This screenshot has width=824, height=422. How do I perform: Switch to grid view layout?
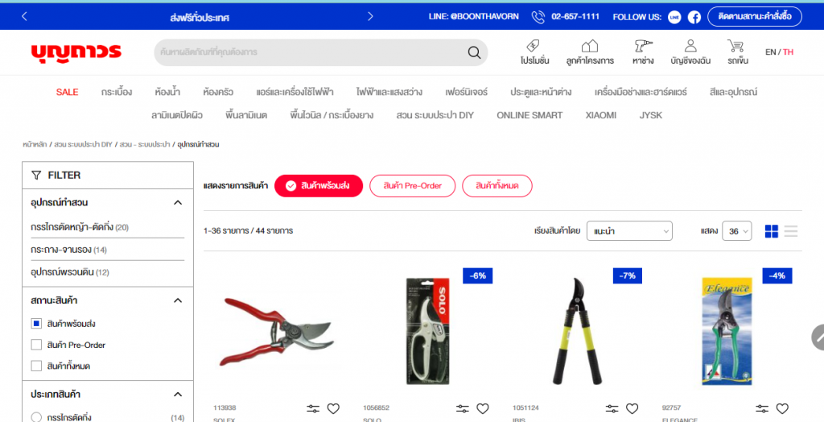tap(771, 231)
